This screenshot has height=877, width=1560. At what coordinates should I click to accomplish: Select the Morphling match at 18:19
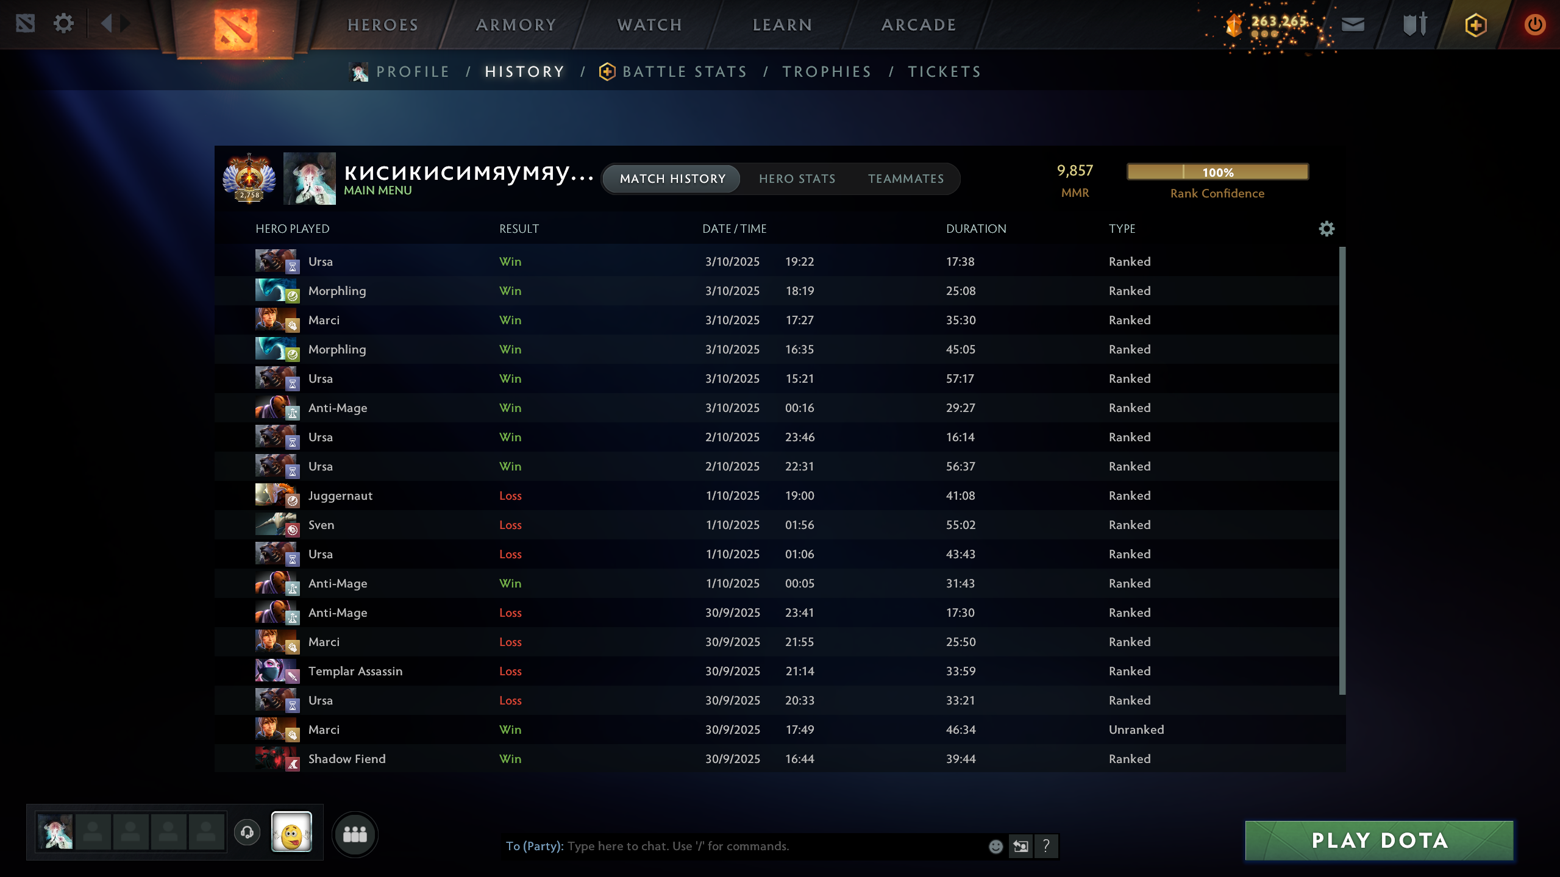pos(777,291)
